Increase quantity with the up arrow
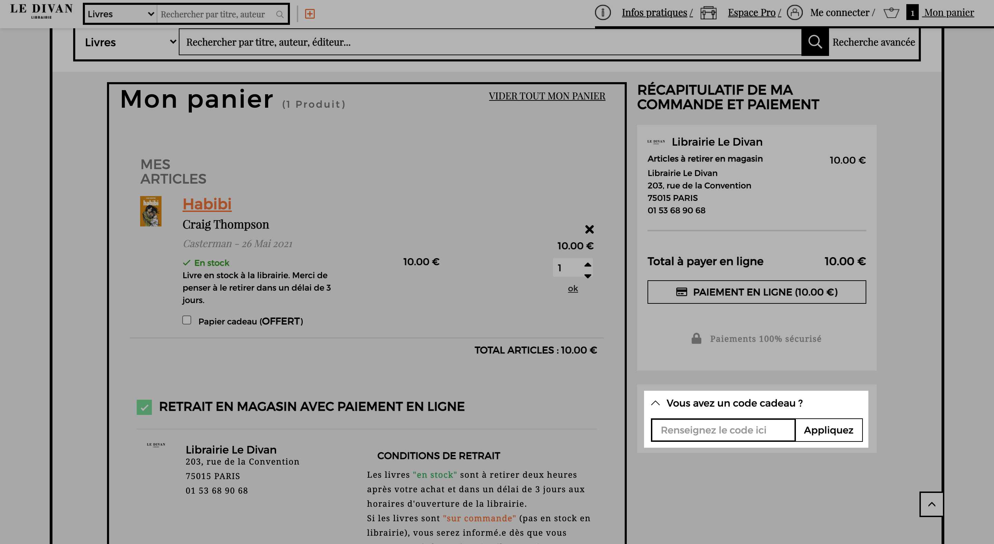Screen dimensions: 994x544 (588, 264)
